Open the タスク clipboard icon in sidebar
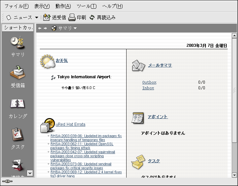 (x=17, y=134)
